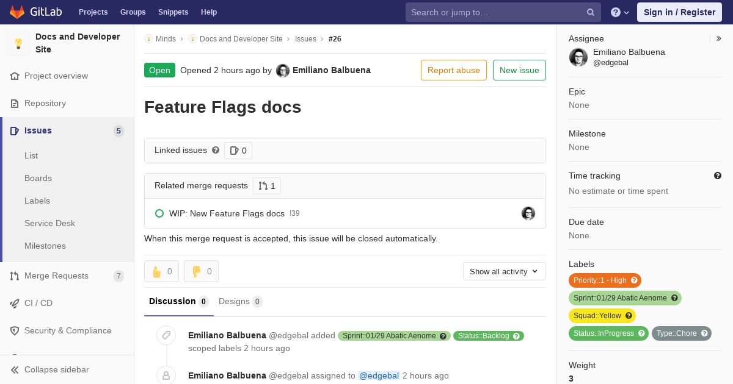This screenshot has height=384, width=733.
Task: Open Boards in the sidebar
Action: pos(38,178)
